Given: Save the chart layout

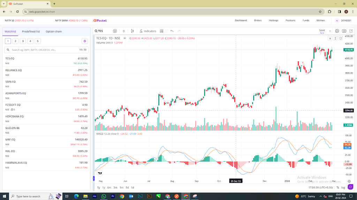Looking at the screenshot, I should tap(322, 31).
